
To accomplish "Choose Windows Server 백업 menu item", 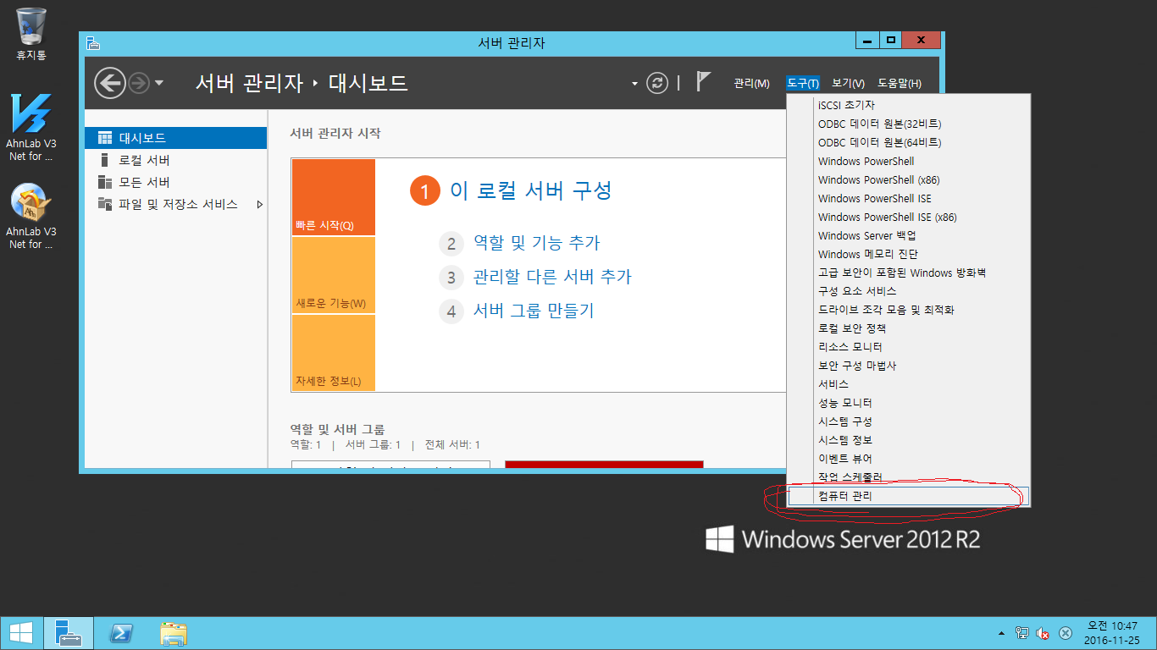I will click(x=909, y=236).
